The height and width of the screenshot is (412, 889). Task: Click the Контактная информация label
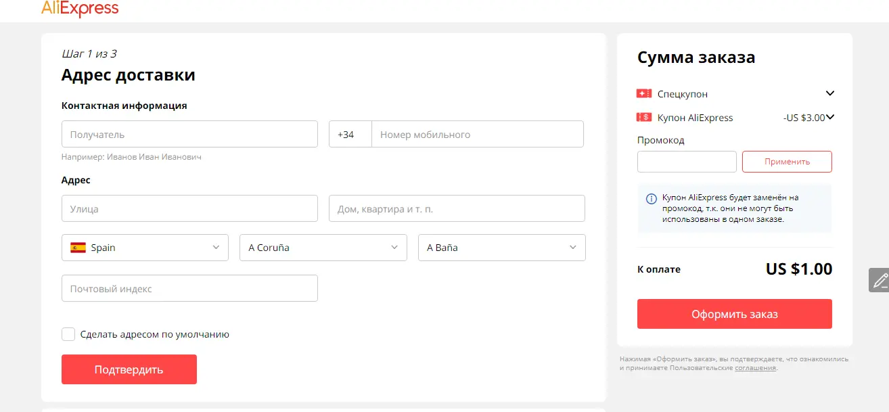click(124, 106)
